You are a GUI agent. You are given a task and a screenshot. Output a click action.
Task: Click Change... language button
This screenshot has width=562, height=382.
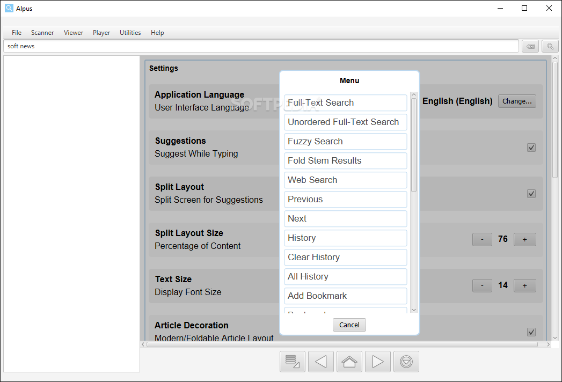(x=517, y=101)
